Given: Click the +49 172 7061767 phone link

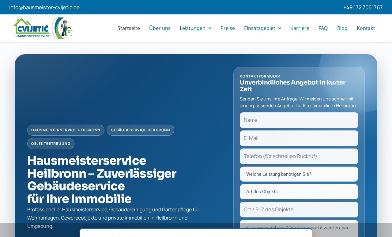Looking at the screenshot, I should pyautogui.click(x=363, y=7).
